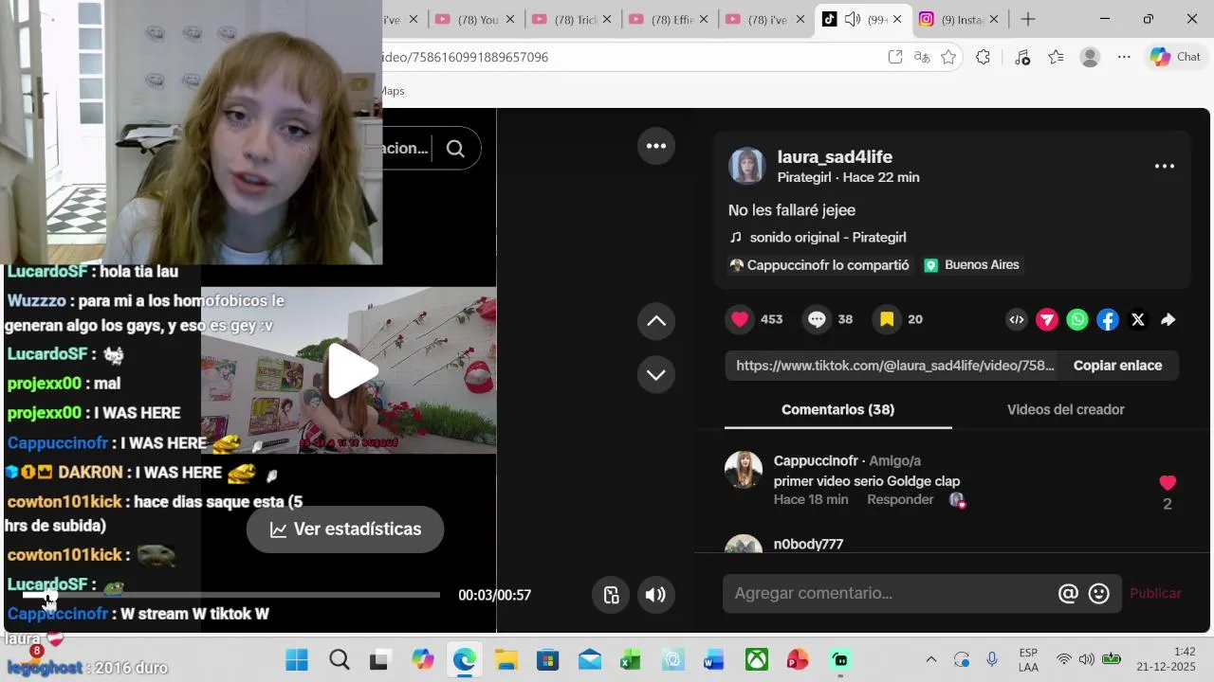The image size is (1214, 682).
Task: Open n0body777 commenter username
Action: pos(808,545)
